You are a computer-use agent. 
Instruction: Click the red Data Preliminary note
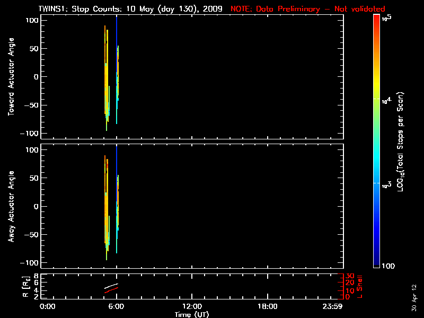[x=307, y=9]
